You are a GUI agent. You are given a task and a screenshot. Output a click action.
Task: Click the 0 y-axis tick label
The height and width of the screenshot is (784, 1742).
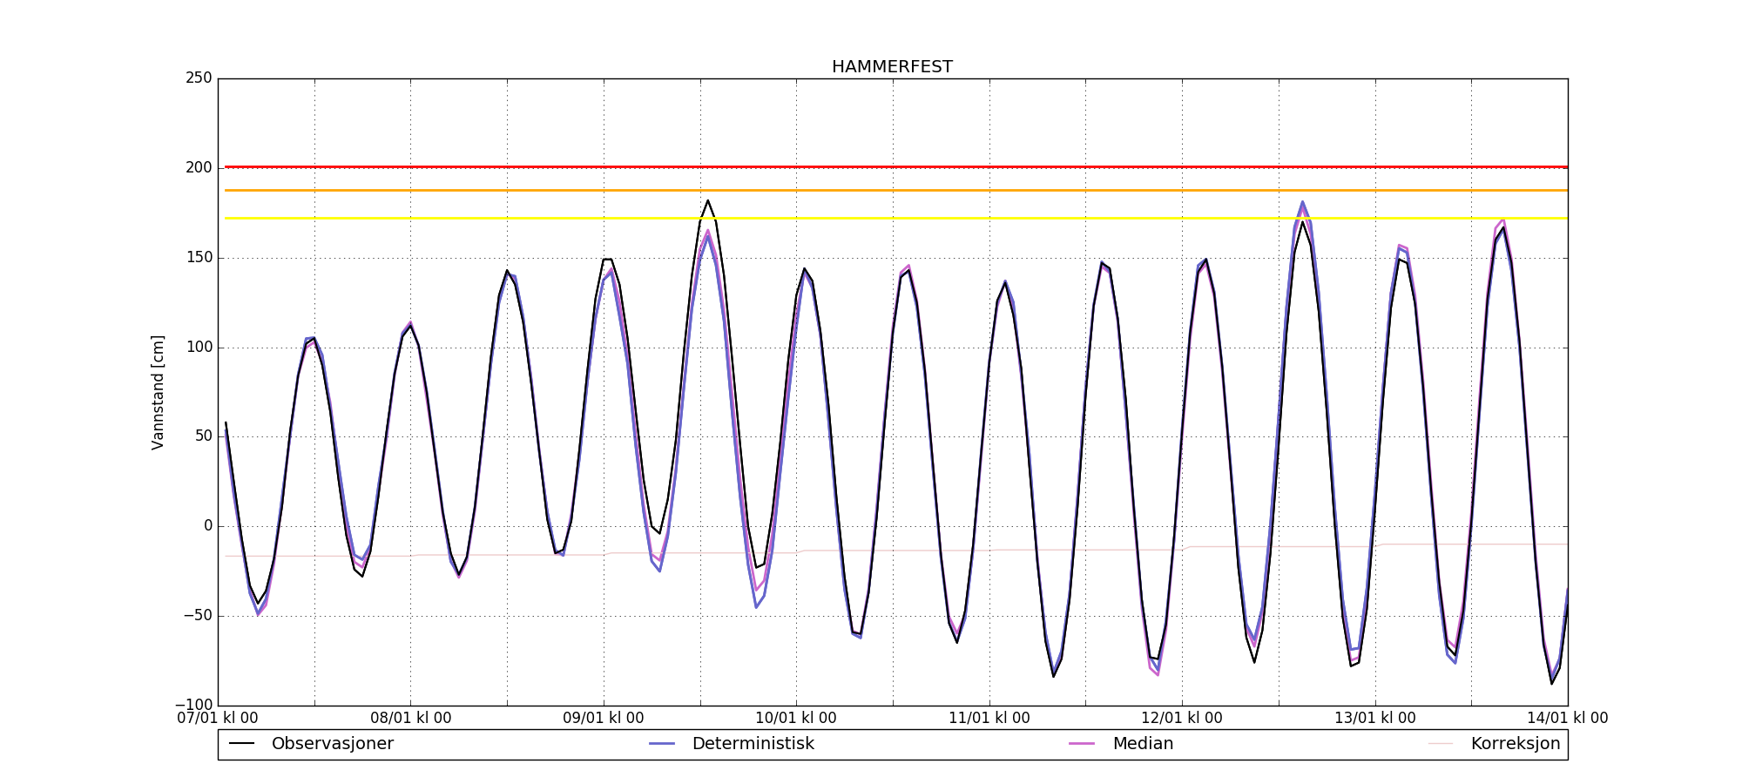[x=208, y=526]
